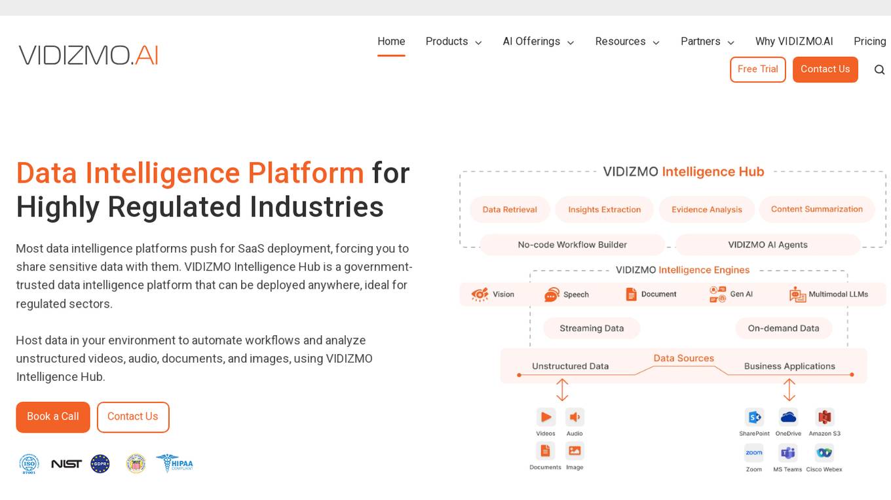The image size is (891, 500).
Task: Select the No-code Workflow Builder pill
Action: [573, 245]
